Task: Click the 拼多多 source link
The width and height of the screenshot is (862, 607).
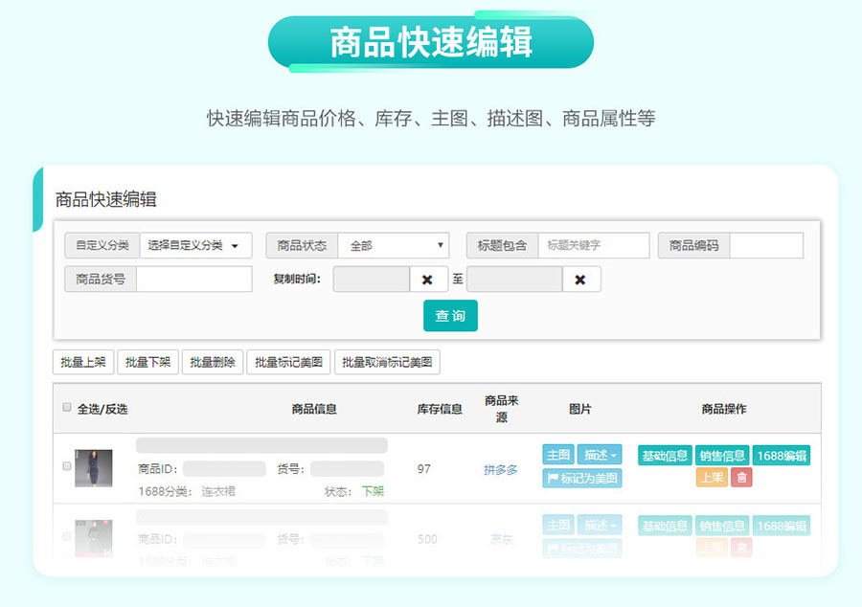Action: point(501,470)
